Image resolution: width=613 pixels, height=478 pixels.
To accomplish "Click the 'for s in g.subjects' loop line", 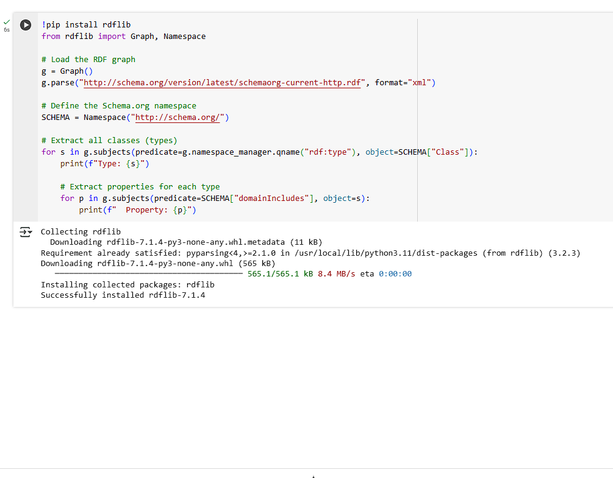I will click(260, 152).
